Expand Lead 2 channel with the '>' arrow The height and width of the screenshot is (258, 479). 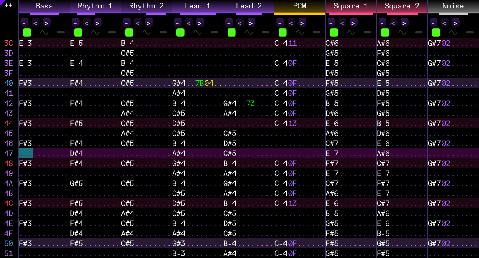251,22
